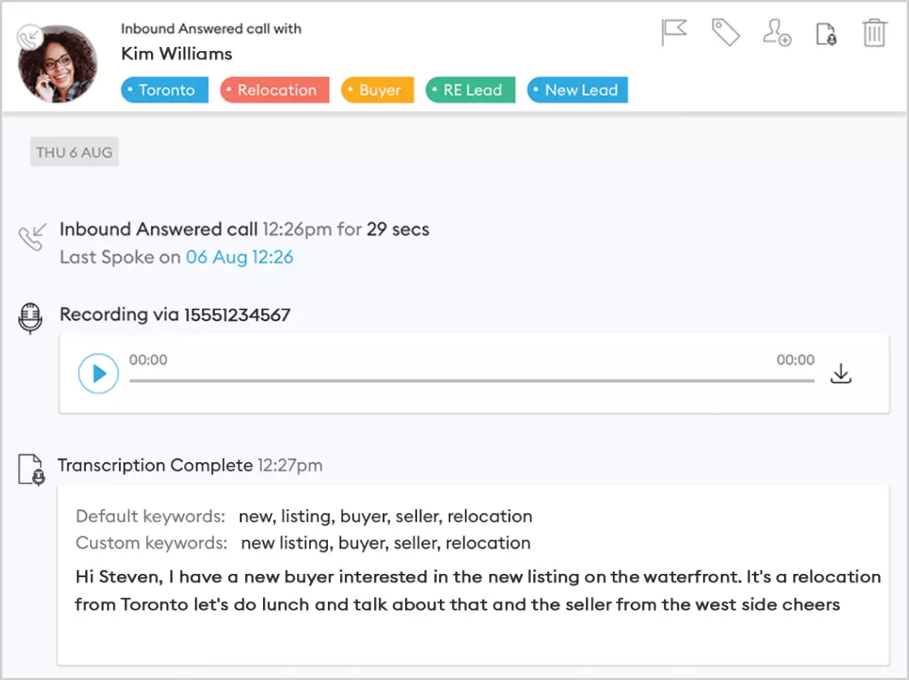The width and height of the screenshot is (909, 680).
Task: Play the call recording
Action: click(98, 374)
